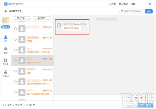
Task: Open the 联系我们 contact us item
Action: 123,4
